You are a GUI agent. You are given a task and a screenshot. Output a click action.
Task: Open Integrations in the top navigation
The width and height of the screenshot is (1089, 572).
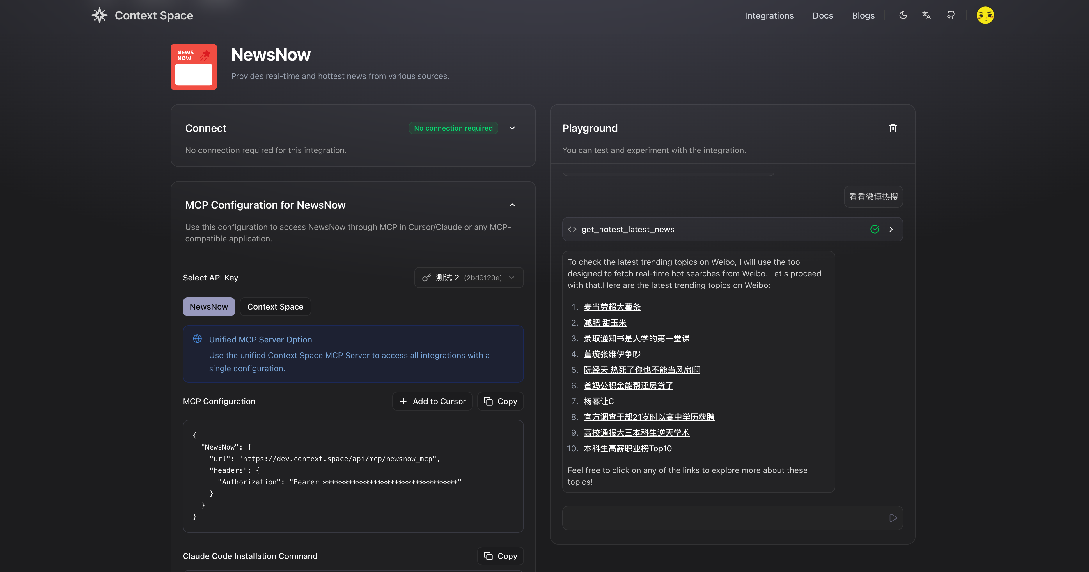click(x=769, y=16)
